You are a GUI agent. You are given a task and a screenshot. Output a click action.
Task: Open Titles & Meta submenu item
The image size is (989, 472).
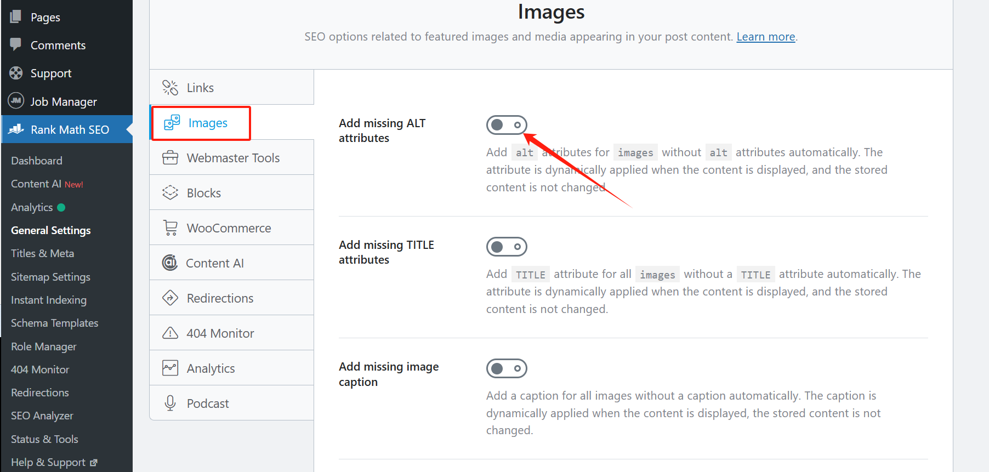(x=42, y=253)
